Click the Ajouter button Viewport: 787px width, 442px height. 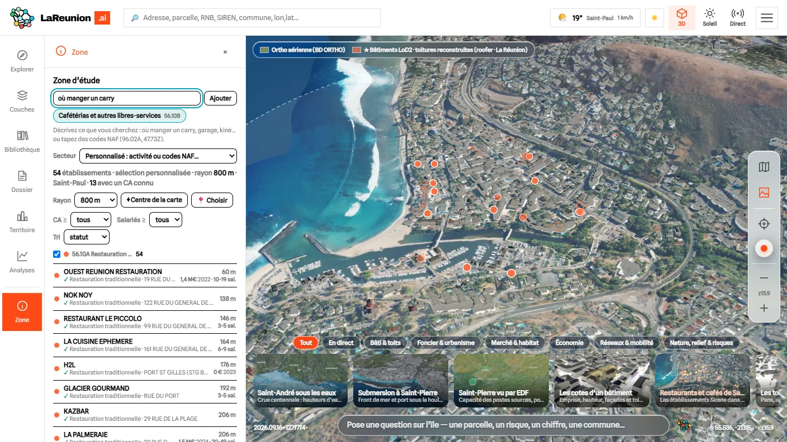221,98
